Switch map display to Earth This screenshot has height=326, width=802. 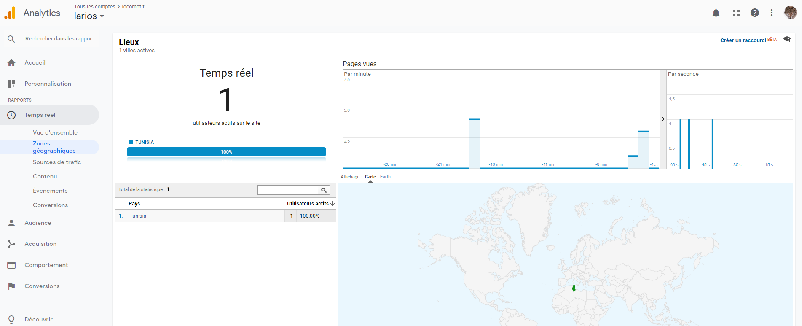pos(385,177)
